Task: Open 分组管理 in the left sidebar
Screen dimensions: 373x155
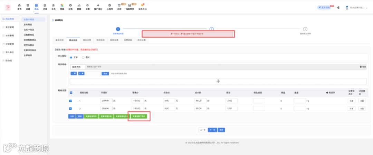Action: [10, 44]
